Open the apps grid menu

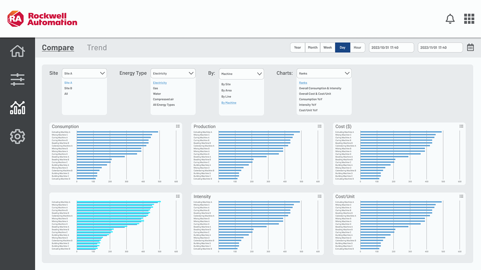pos(469,19)
